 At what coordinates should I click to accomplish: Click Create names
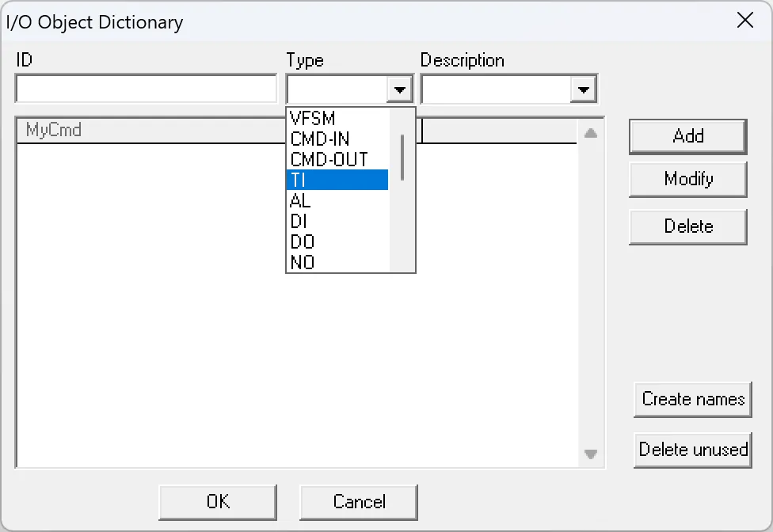click(692, 399)
